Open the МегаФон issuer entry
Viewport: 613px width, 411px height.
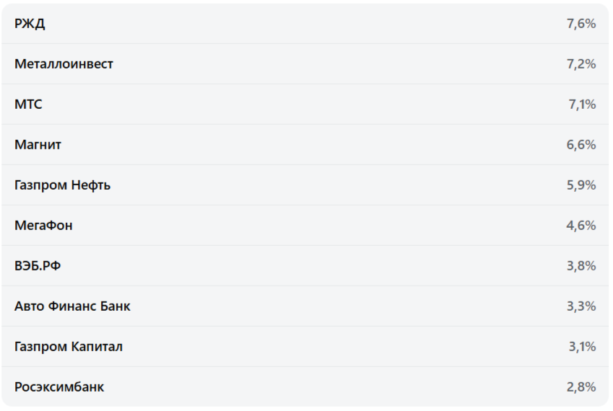point(43,226)
